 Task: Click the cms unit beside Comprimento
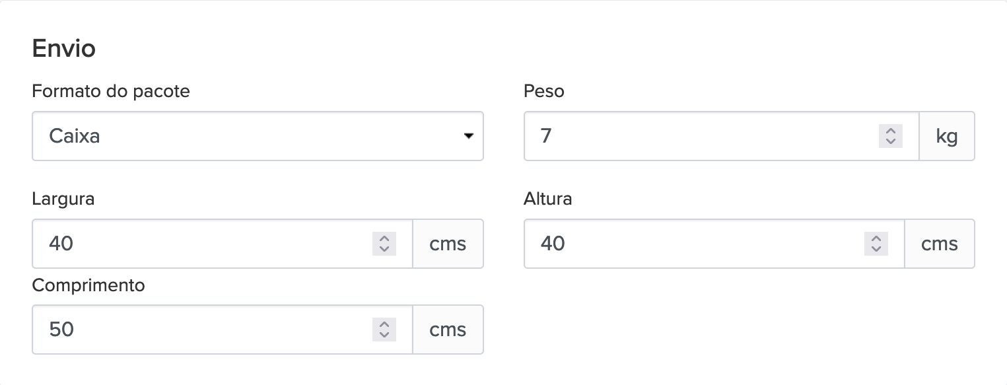(448, 330)
